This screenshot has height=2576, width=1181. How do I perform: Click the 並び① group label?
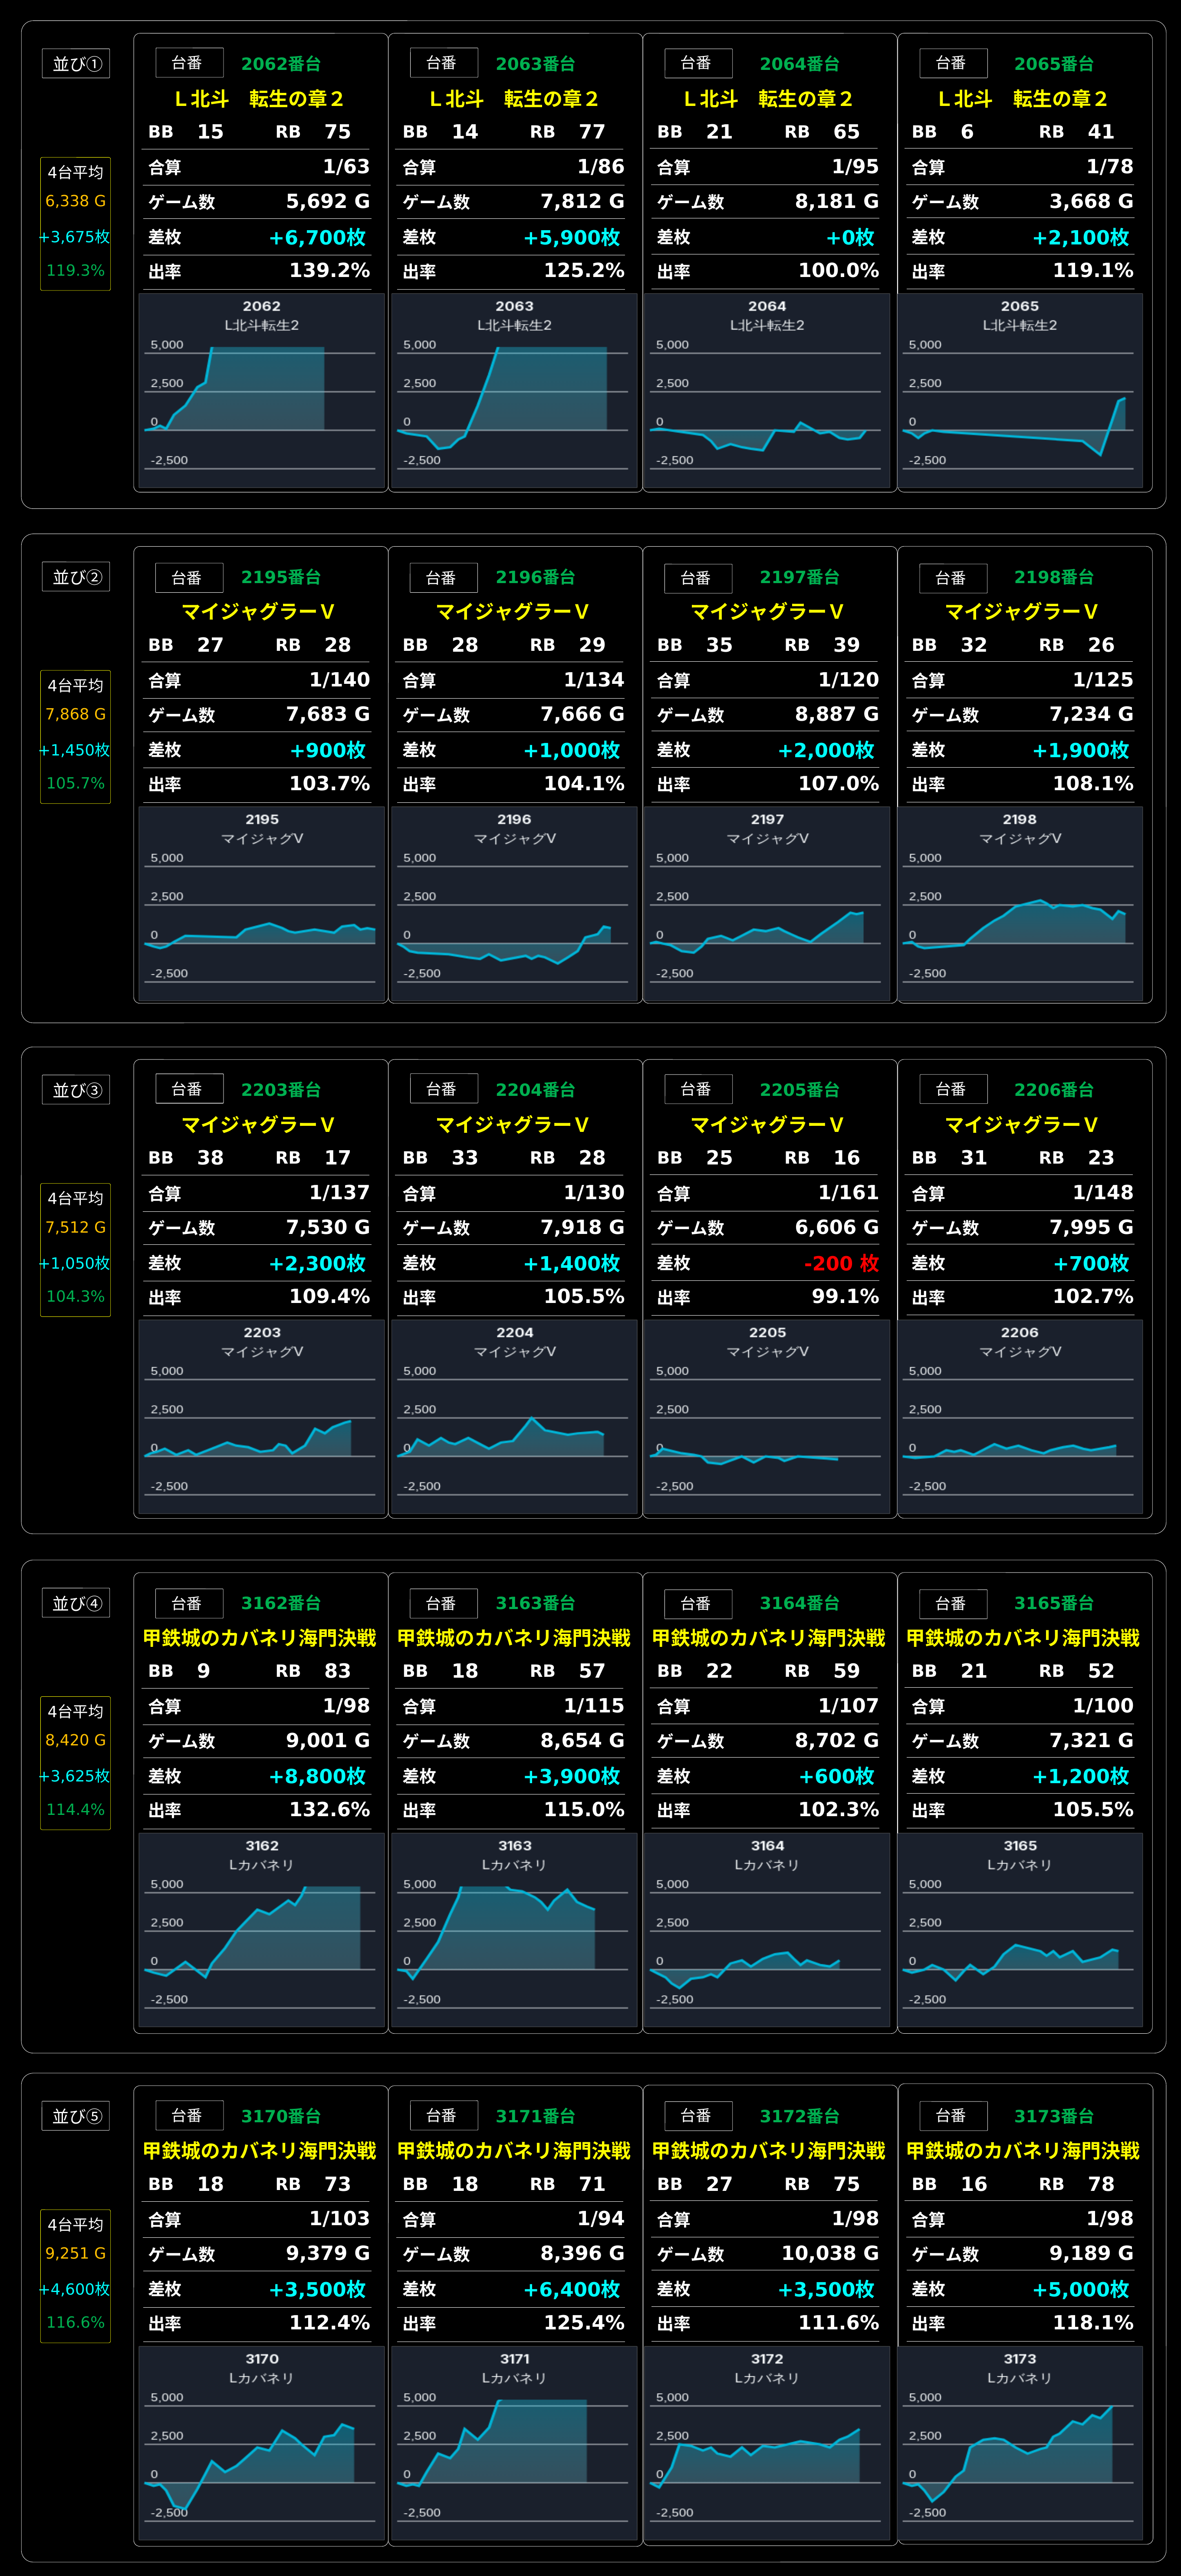76,64
